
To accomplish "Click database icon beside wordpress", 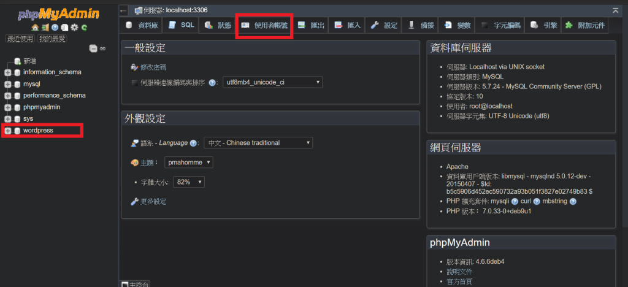I will 17,131.
